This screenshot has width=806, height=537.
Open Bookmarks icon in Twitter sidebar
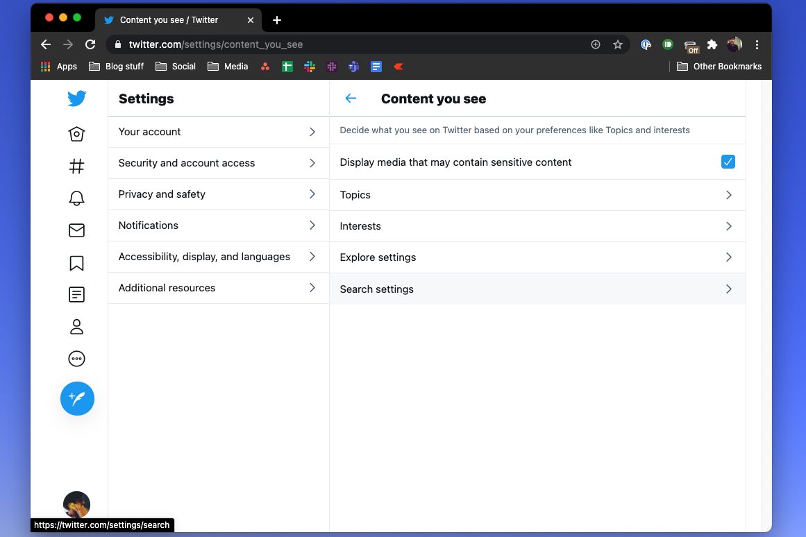[76, 263]
